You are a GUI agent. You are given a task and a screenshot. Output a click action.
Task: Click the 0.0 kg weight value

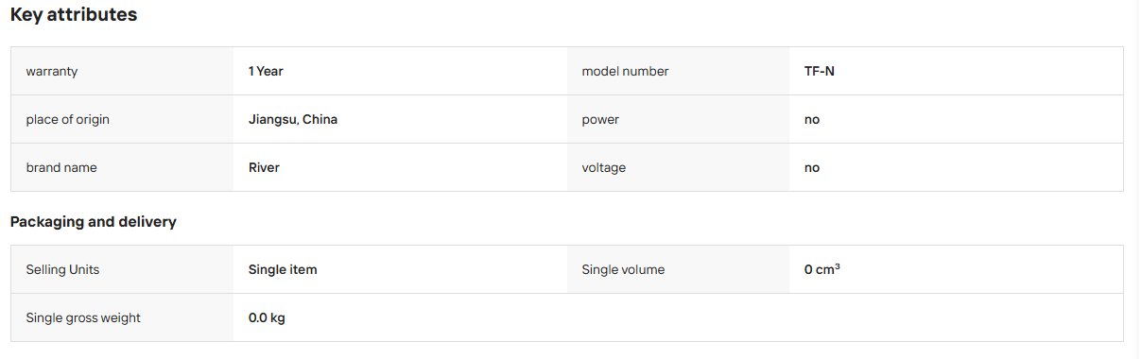pyautogui.click(x=267, y=318)
